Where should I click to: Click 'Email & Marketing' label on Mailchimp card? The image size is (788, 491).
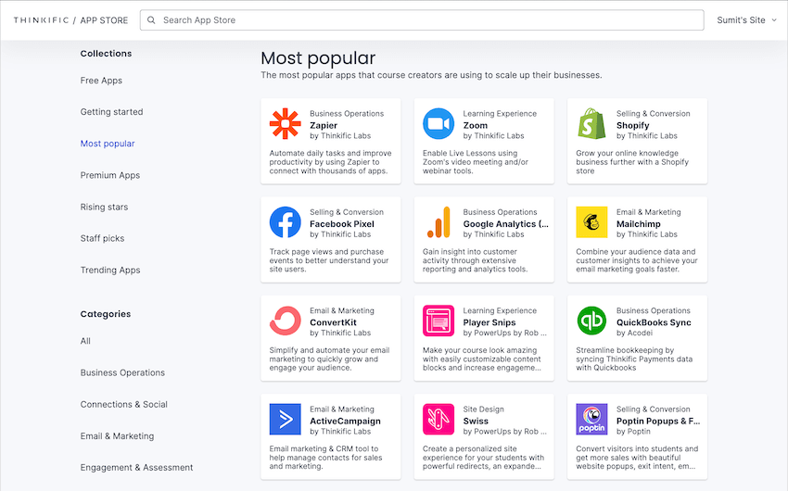point(648,212)
